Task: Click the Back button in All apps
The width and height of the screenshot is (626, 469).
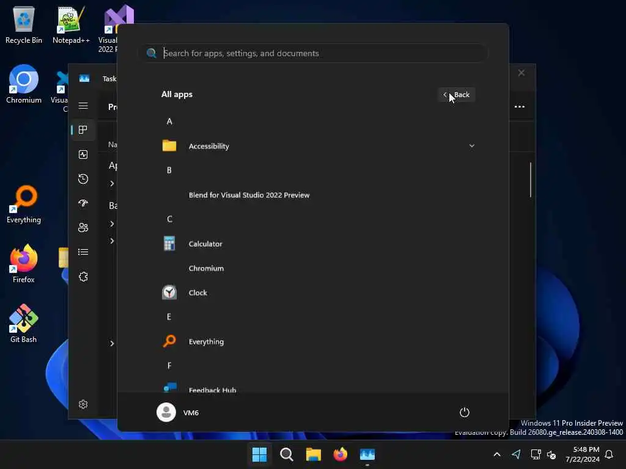Action: tap(456, 95)
